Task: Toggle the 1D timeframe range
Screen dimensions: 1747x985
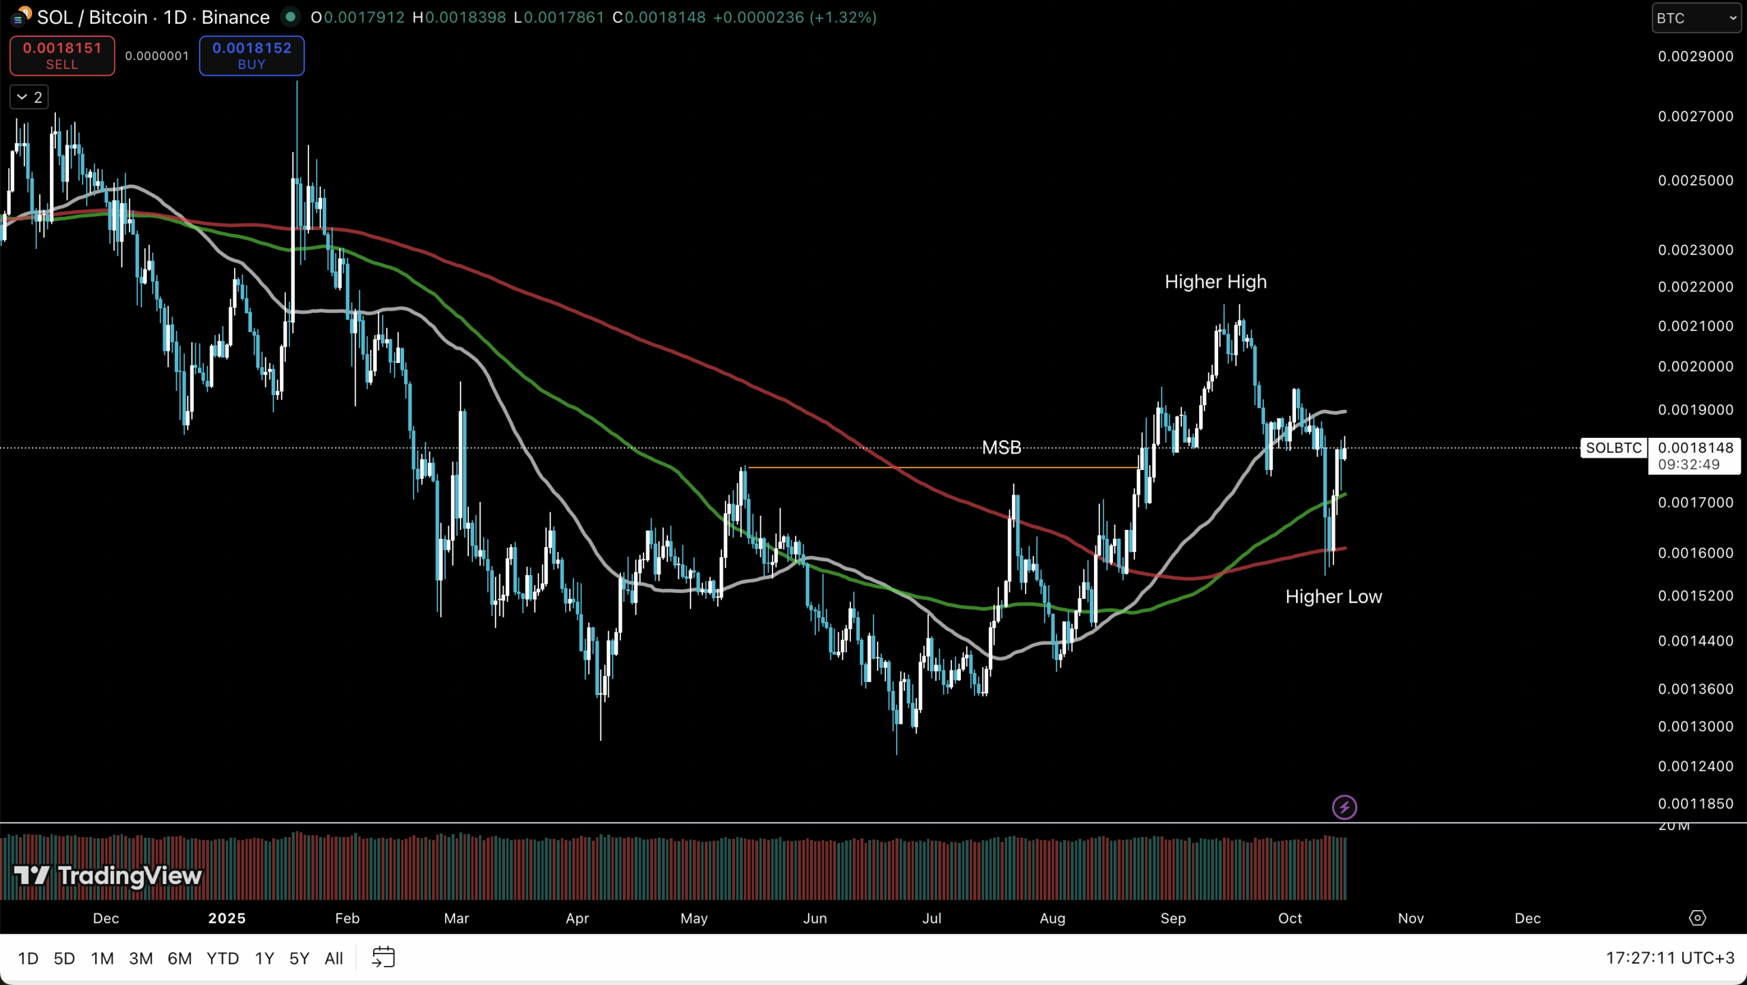Action: pyautogui.click(x=28, y=958)
